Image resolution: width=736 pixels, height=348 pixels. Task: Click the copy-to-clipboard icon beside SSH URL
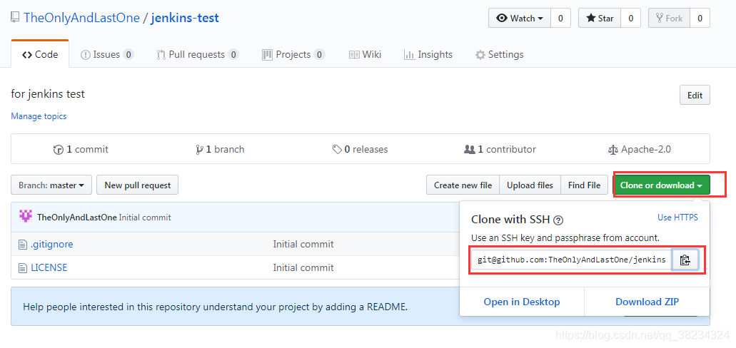685,260
